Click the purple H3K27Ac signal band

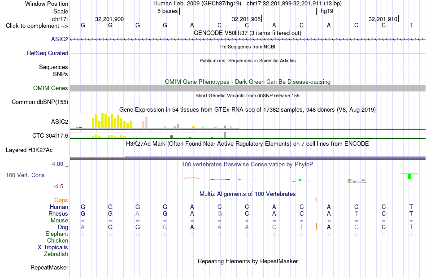(x=248, y=158)
